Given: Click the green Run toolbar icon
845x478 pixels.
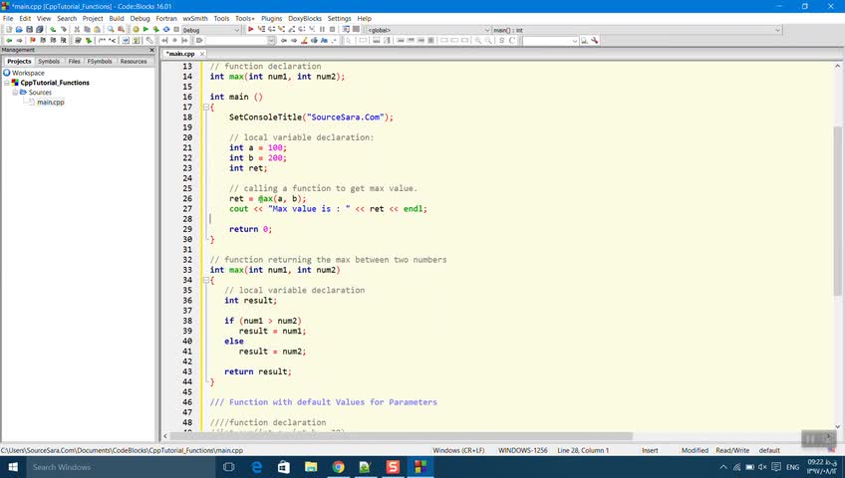Looking at the screenshot, I should (x=145, y=30).
